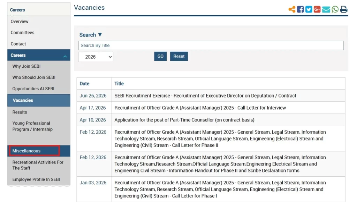Select Who Should Join SEBI
The width and height of the screenshot is (357, 202).
(34, 77)
